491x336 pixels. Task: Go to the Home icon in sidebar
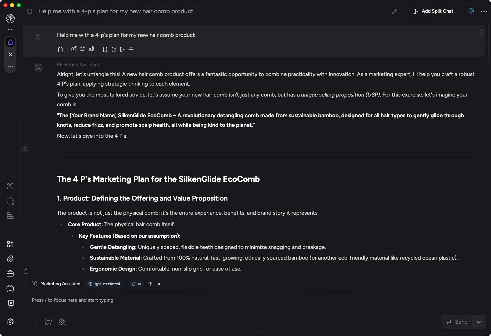(x=10, y=42)
